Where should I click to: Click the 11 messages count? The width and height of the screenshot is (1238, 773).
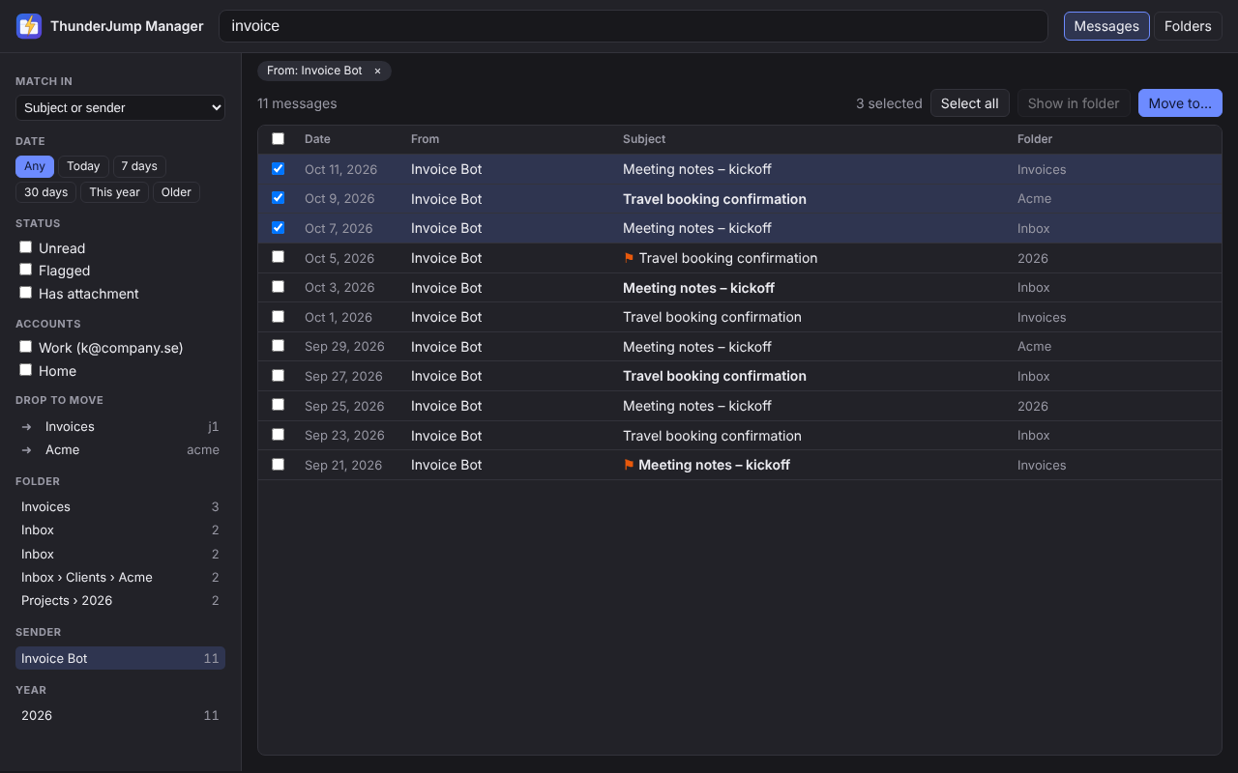(x=297, y=103)
